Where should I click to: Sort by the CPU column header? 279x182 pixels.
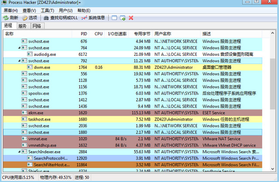pyautogui.click(x=99, y=34)
